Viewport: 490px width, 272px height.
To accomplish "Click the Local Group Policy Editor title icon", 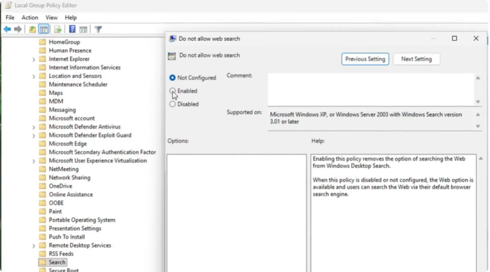I will [8, 5].
